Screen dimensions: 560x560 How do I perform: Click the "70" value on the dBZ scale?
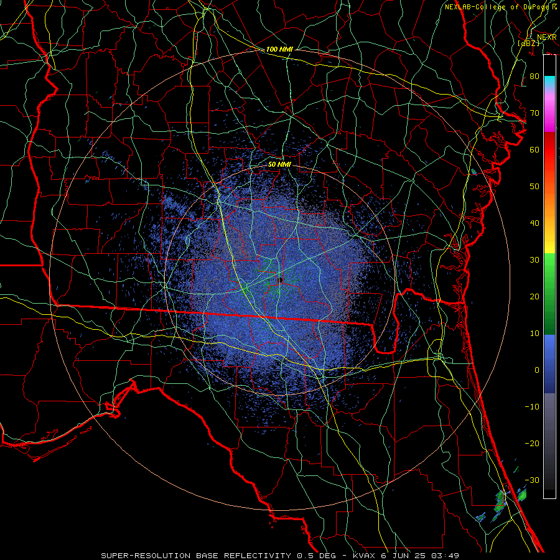point(534,113)
